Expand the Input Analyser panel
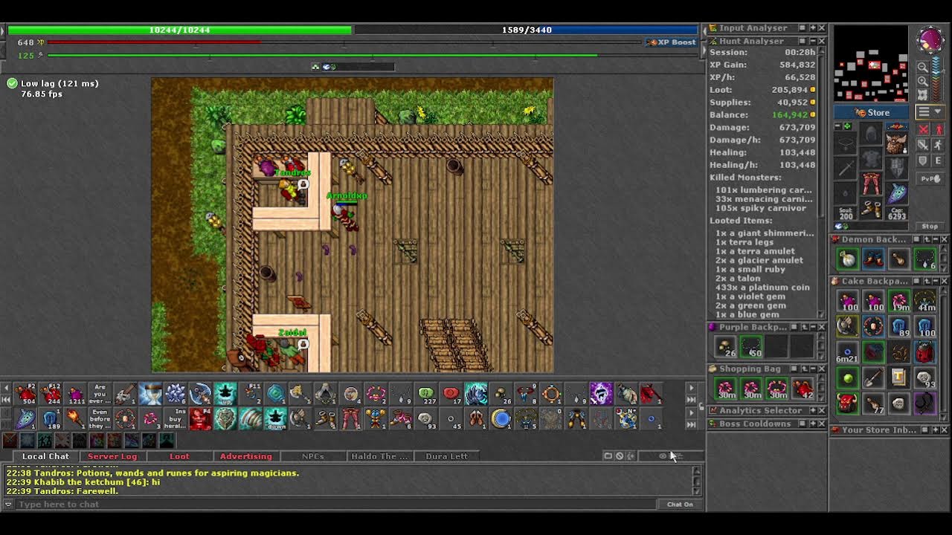952x535 pixels. [812, 28]
